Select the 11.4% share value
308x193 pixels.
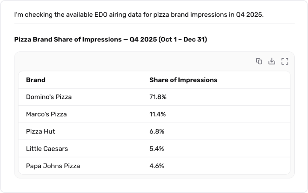(x=158, y=114)
